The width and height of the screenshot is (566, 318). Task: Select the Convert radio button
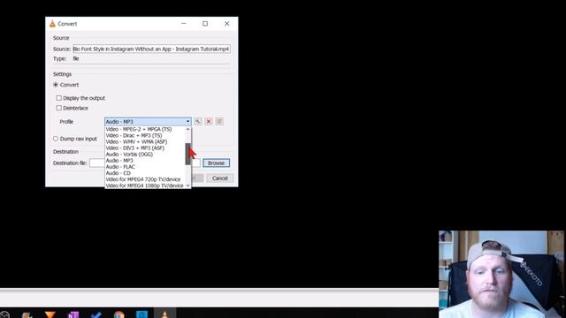click(x=56, y=85)
